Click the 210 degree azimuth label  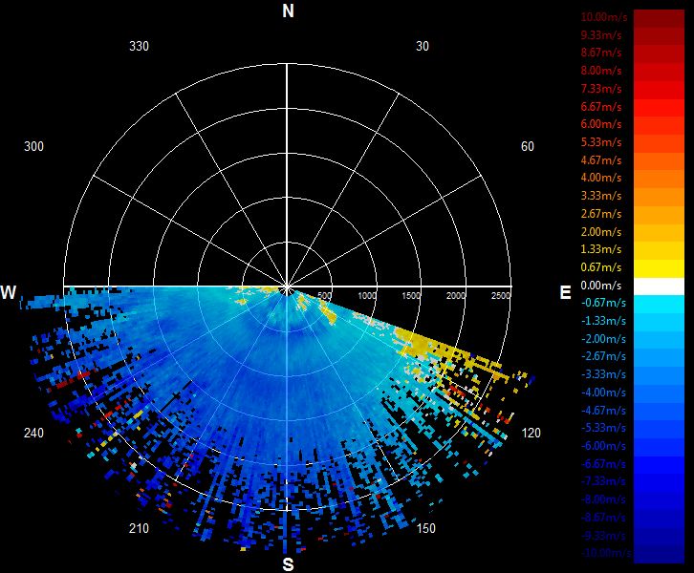[139, 528]
